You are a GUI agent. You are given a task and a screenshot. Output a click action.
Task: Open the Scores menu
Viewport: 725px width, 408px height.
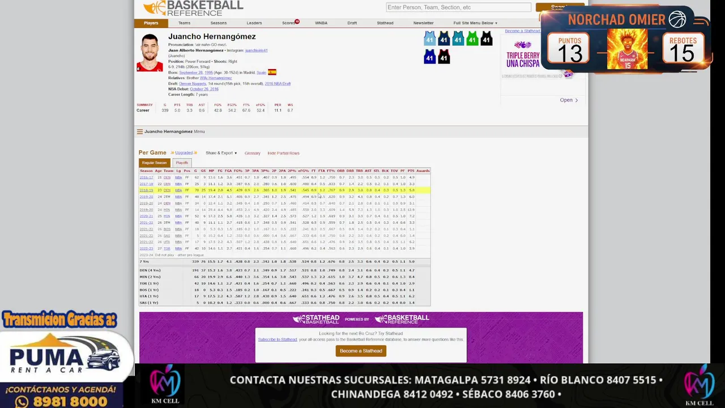[x=288, y=23]
